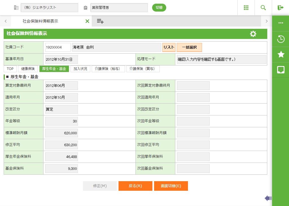Viewport: 289px width, 206px height.
Task: Click the search magnifier icon
Action: 263,8
